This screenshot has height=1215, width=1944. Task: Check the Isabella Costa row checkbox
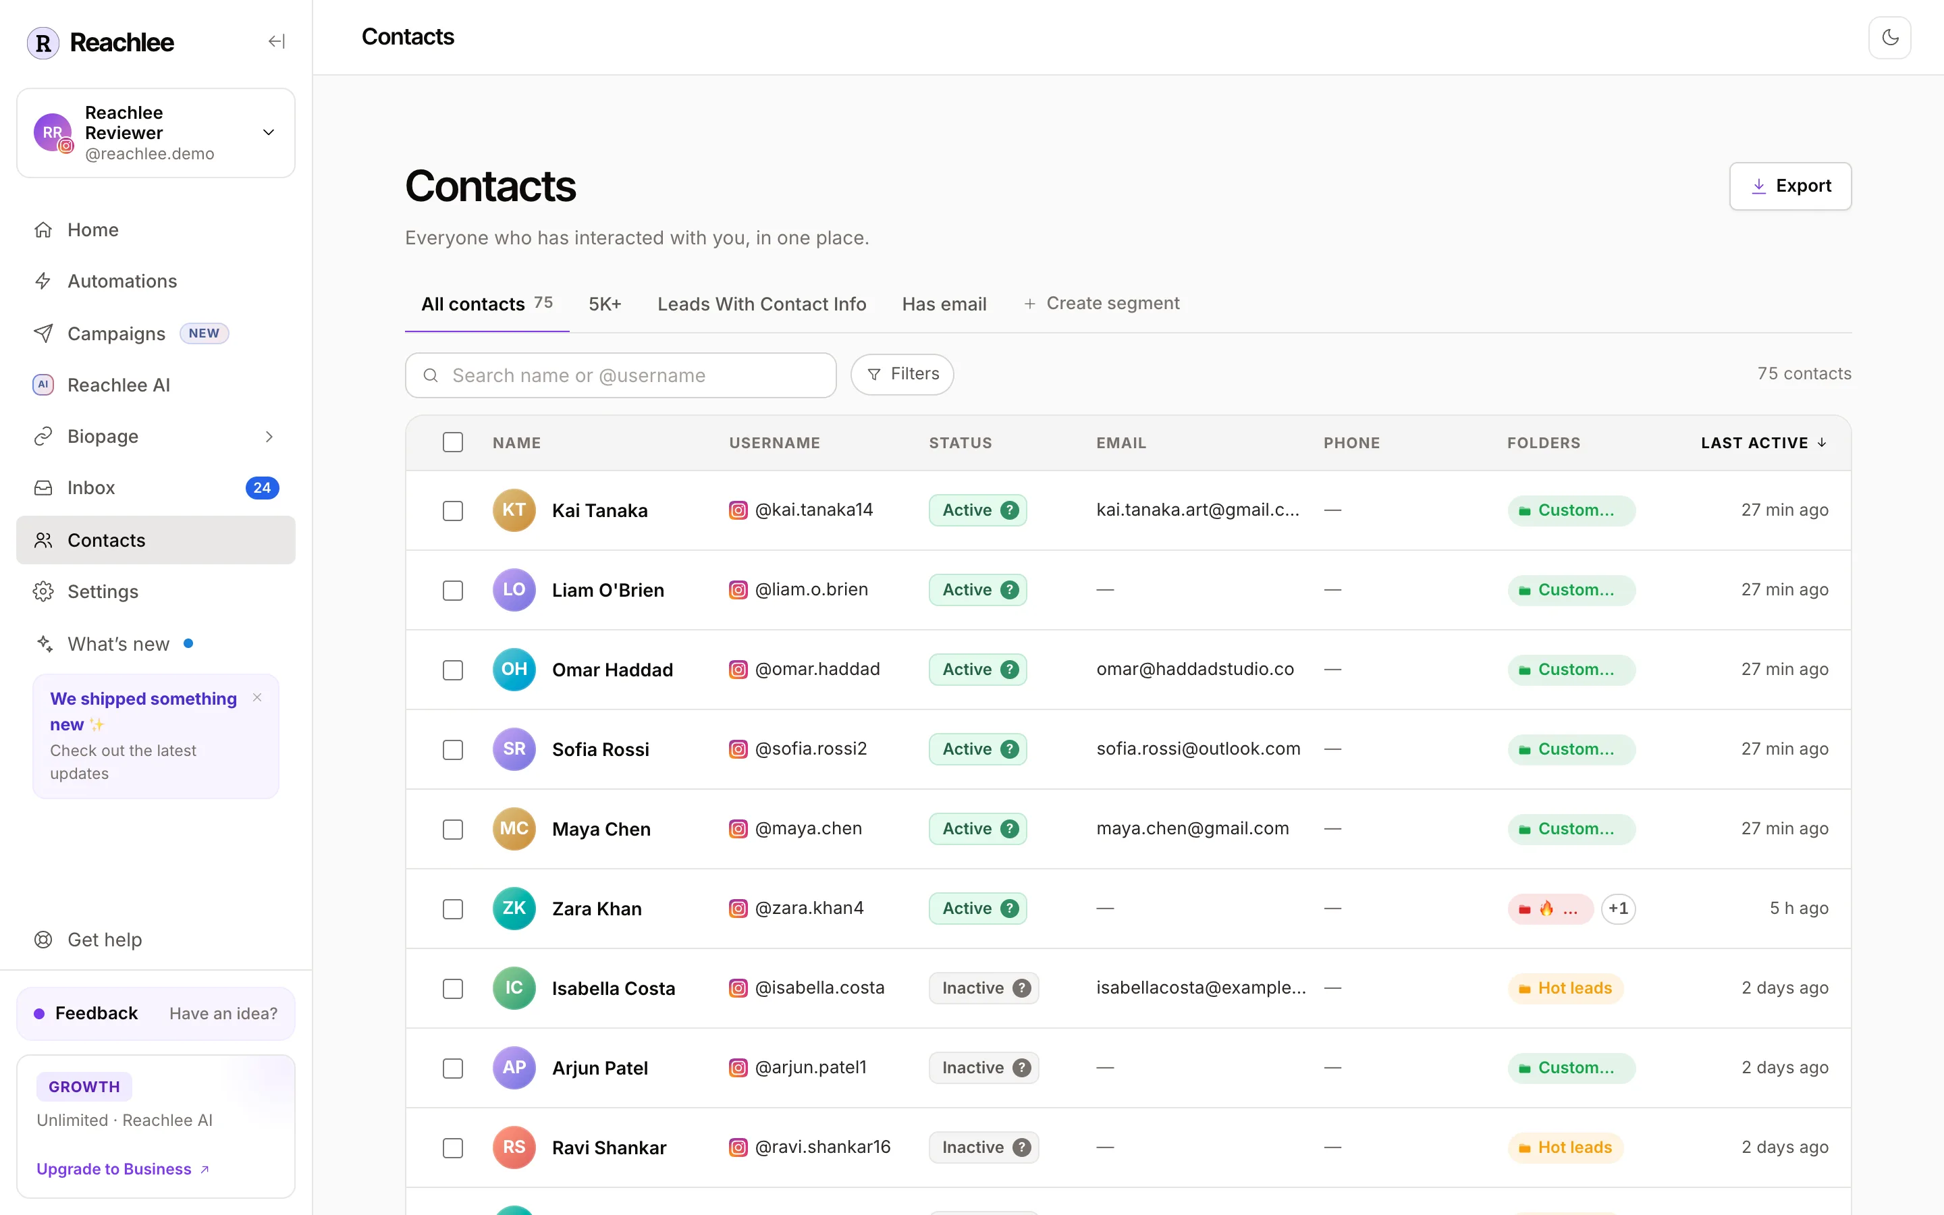(x=453, y=988)
